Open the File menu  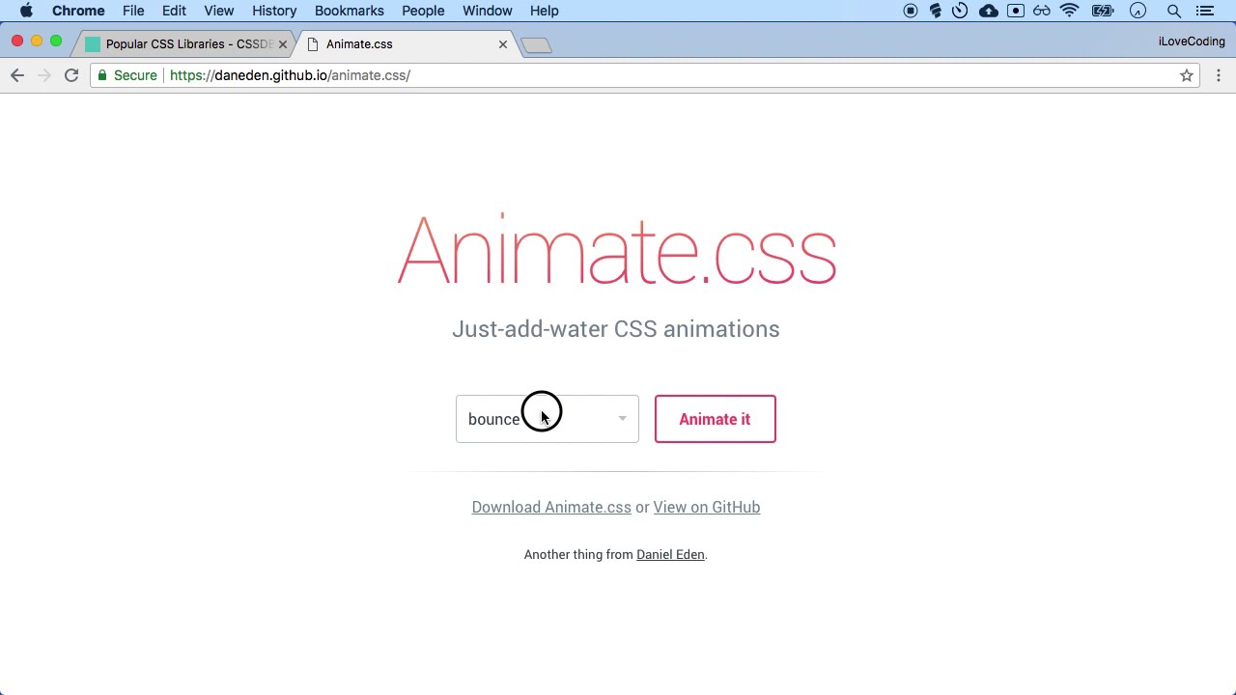(x=133, y=11)
